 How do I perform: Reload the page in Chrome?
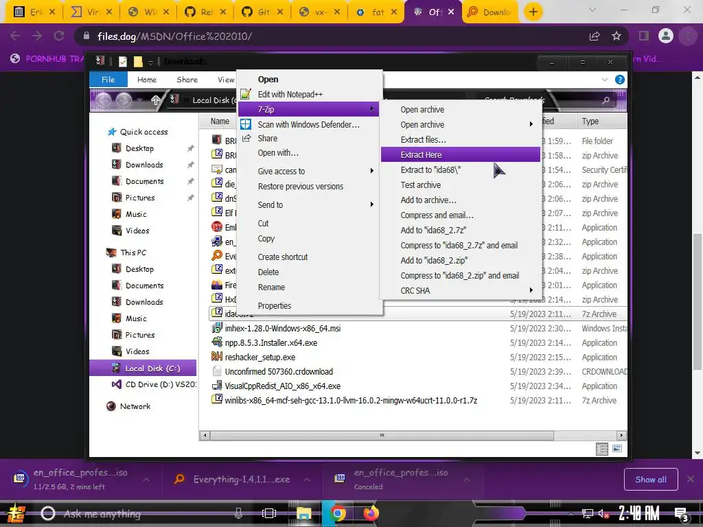coord(59,36)
